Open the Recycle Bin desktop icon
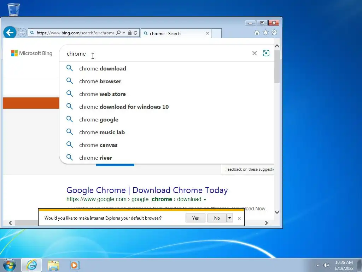The image size is (362, 272). [14, 10]
